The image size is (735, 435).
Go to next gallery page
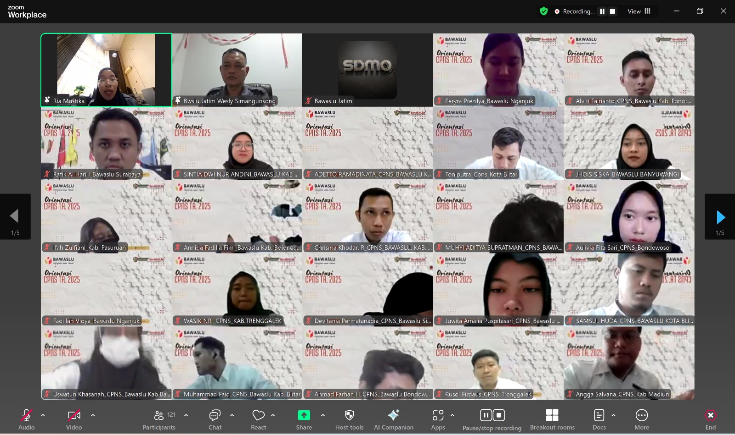tap(720, 217)
